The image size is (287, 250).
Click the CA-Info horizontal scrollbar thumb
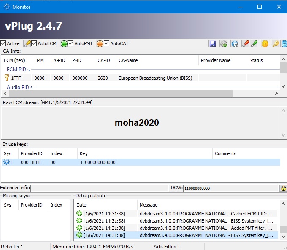121,94
